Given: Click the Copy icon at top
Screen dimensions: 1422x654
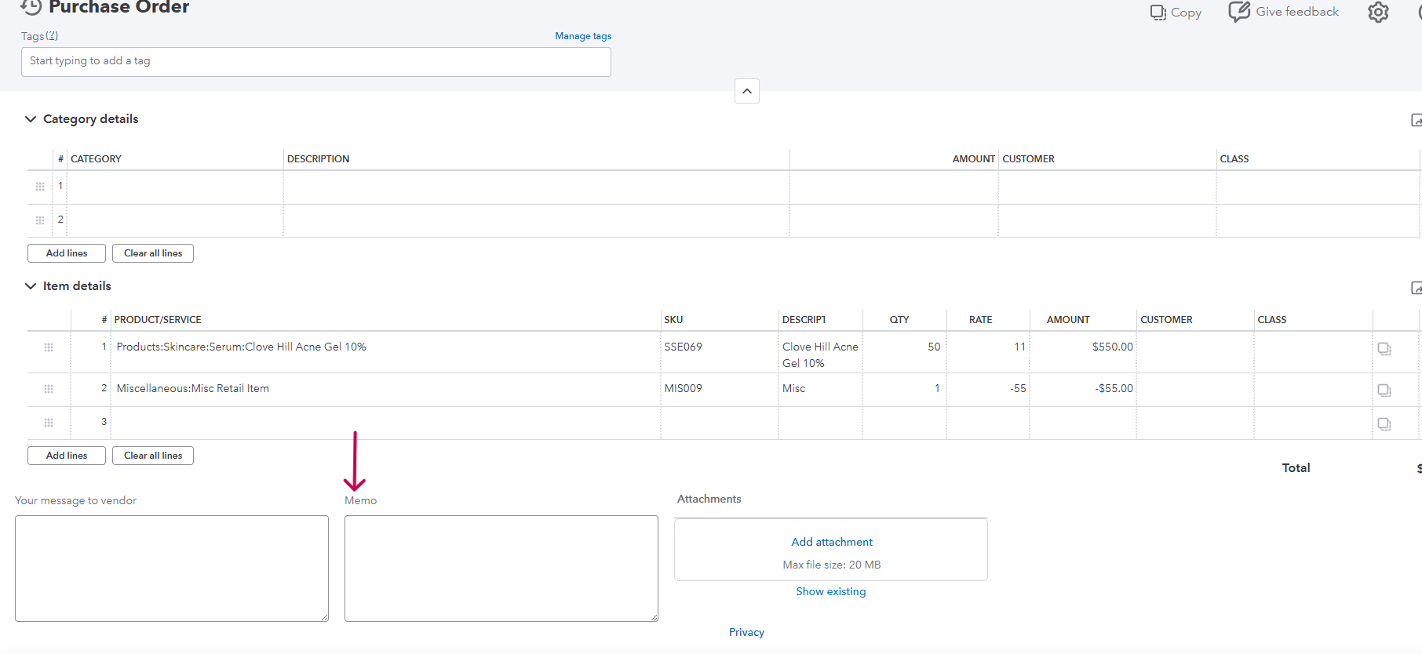Looking at the screenshot, I should tap(1158, 13).
